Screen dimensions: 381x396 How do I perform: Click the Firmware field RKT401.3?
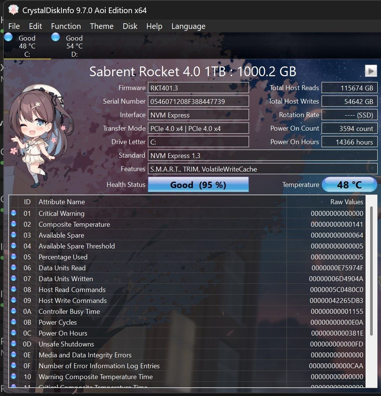(x=198, y=88)
